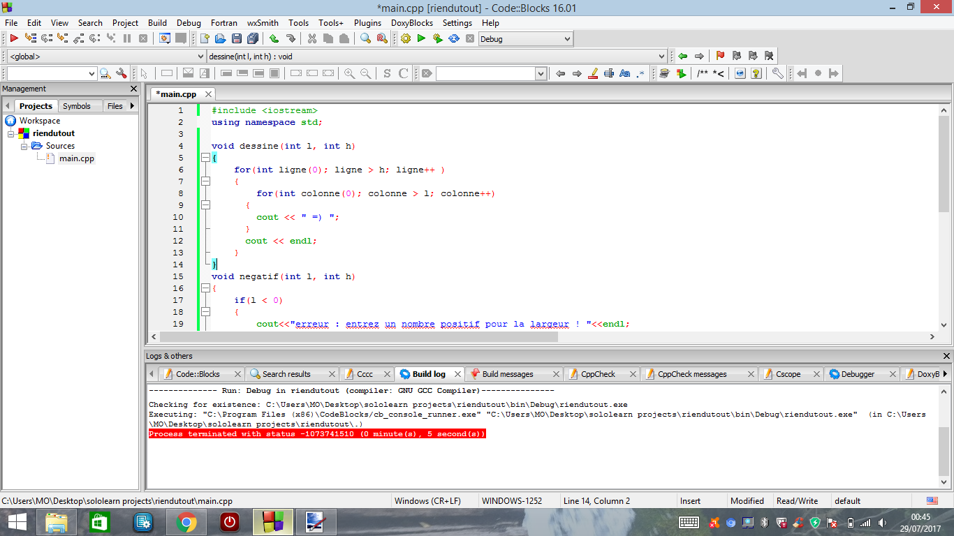Open the <global> scope dropdown
Viewport: 954px width, 536px height.
point(200,57)
